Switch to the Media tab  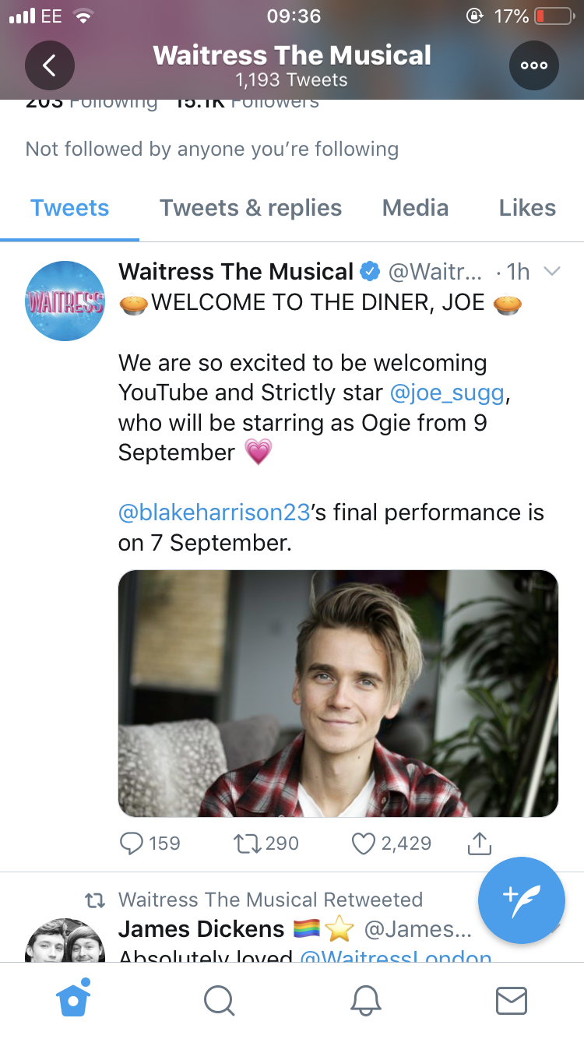tap(415, 208)
